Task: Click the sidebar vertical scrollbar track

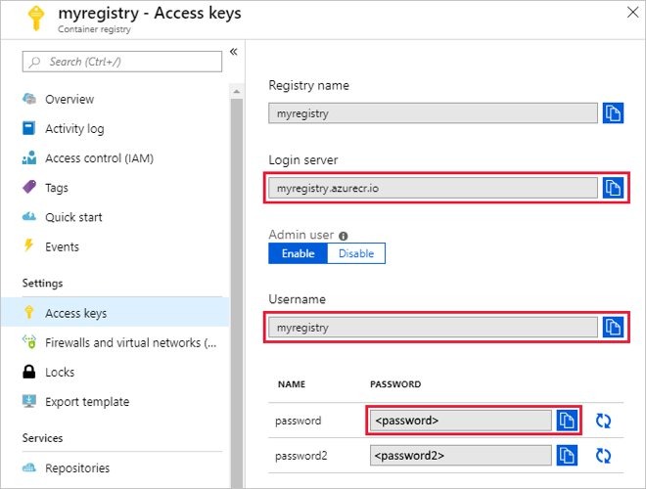Action: [237, 292]
